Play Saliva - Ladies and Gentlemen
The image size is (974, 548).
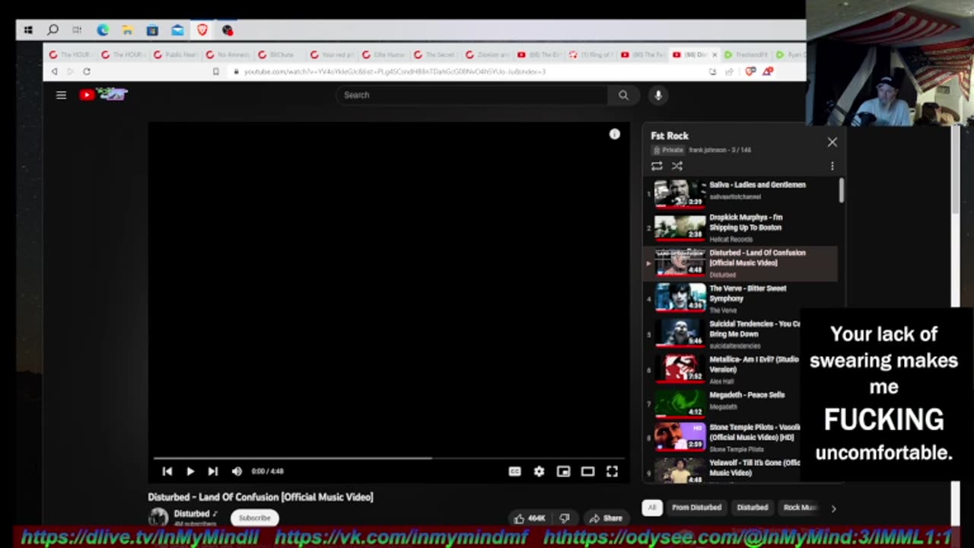tap(740, 193)
